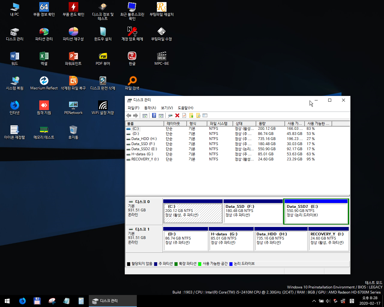Open the 파티션 관리 desktop icon
The image size is (384, 307).
point(44,34)
